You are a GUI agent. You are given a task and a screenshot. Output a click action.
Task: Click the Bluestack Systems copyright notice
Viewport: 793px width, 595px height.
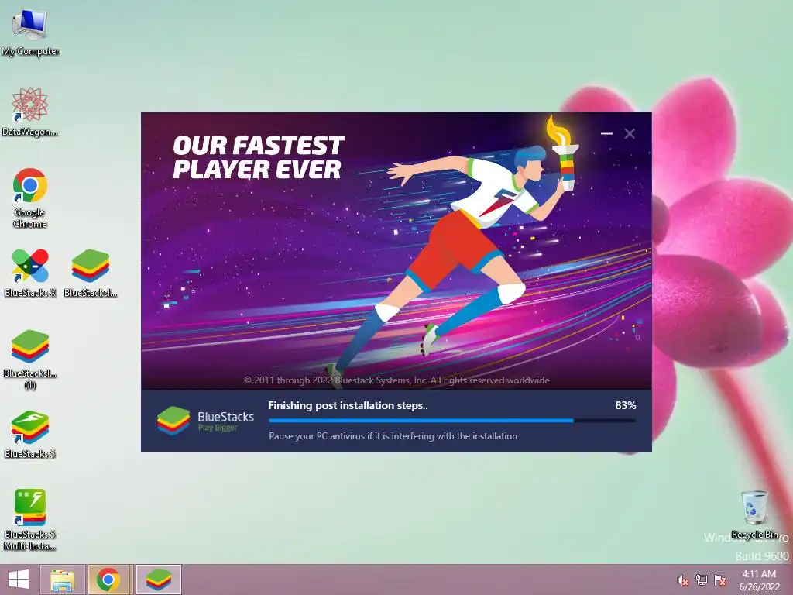[396, 380]
